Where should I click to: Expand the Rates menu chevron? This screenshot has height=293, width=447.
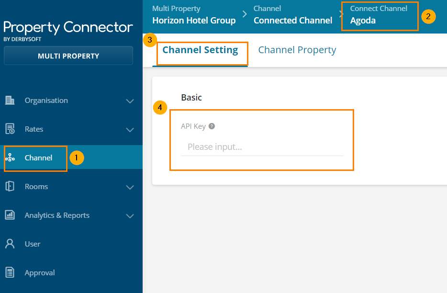click(130, 130)
